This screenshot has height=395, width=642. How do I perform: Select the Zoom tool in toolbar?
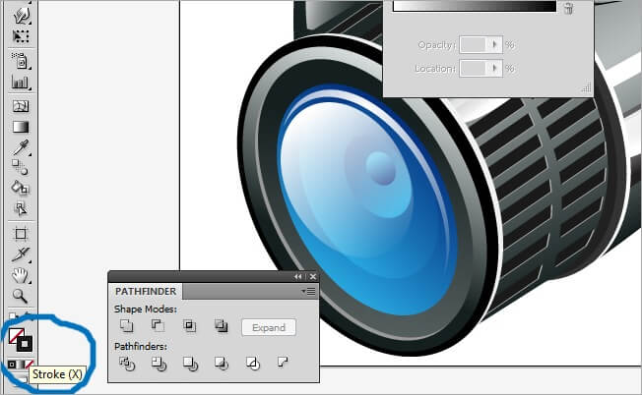[x=20, y=295]
